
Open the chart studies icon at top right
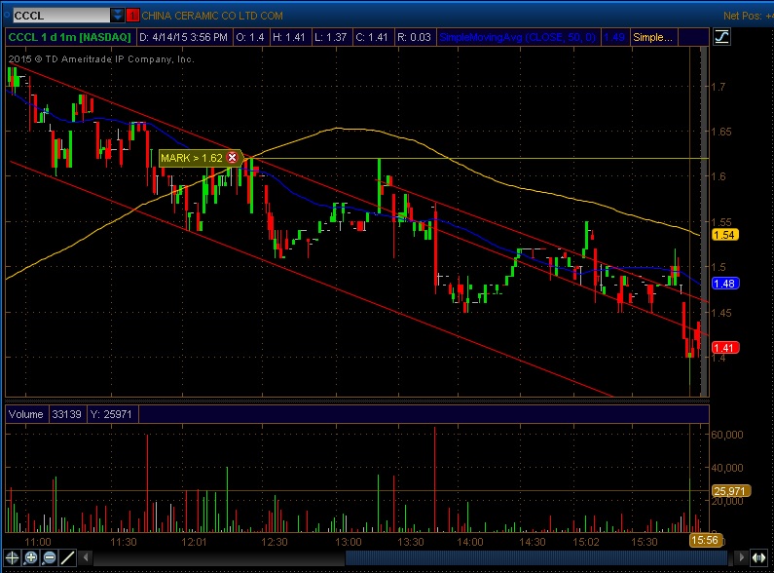pyautogui.click(x=721, y=37)
